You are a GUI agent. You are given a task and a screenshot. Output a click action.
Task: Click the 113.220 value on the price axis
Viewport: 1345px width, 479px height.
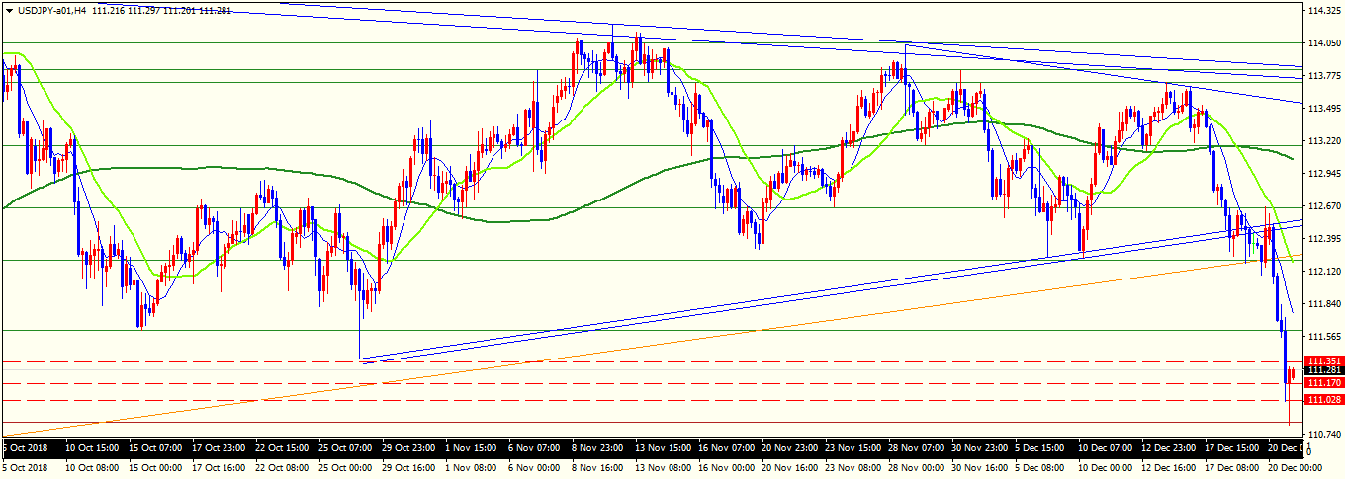(x=1324, y=141)
